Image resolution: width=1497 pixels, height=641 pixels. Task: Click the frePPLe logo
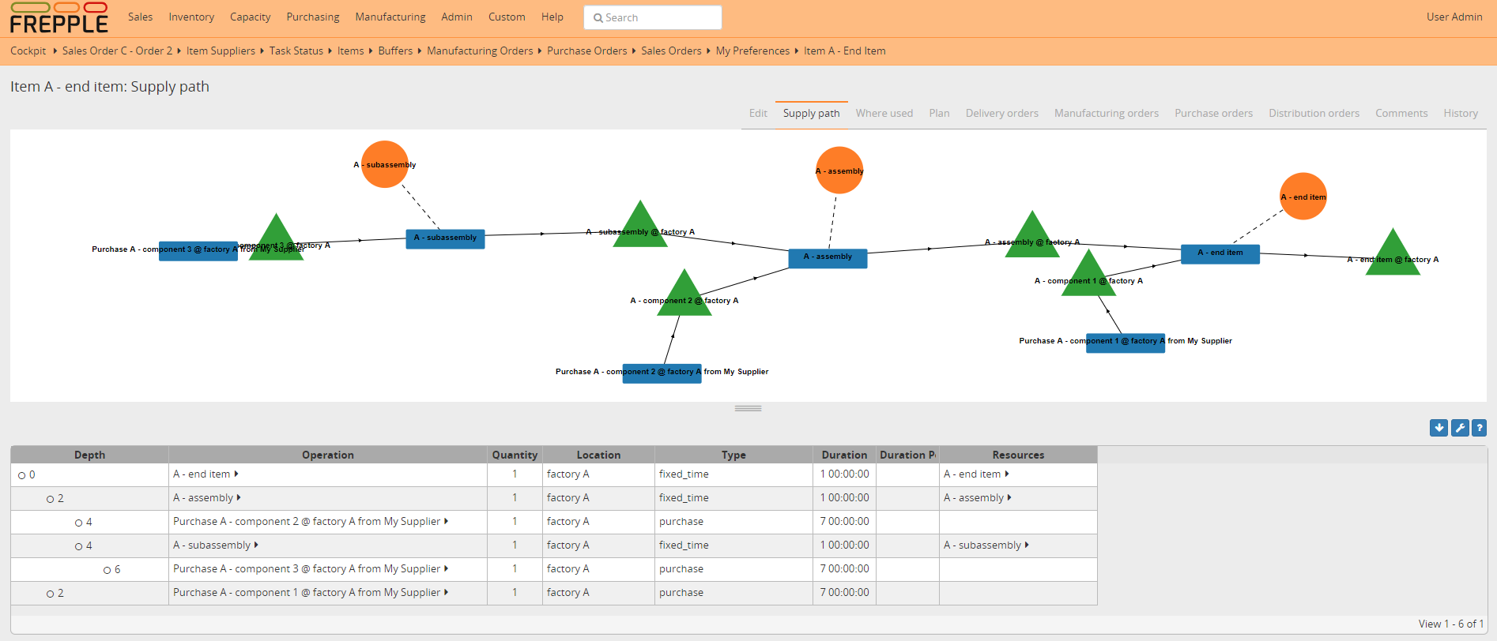(x=59, y=18)
